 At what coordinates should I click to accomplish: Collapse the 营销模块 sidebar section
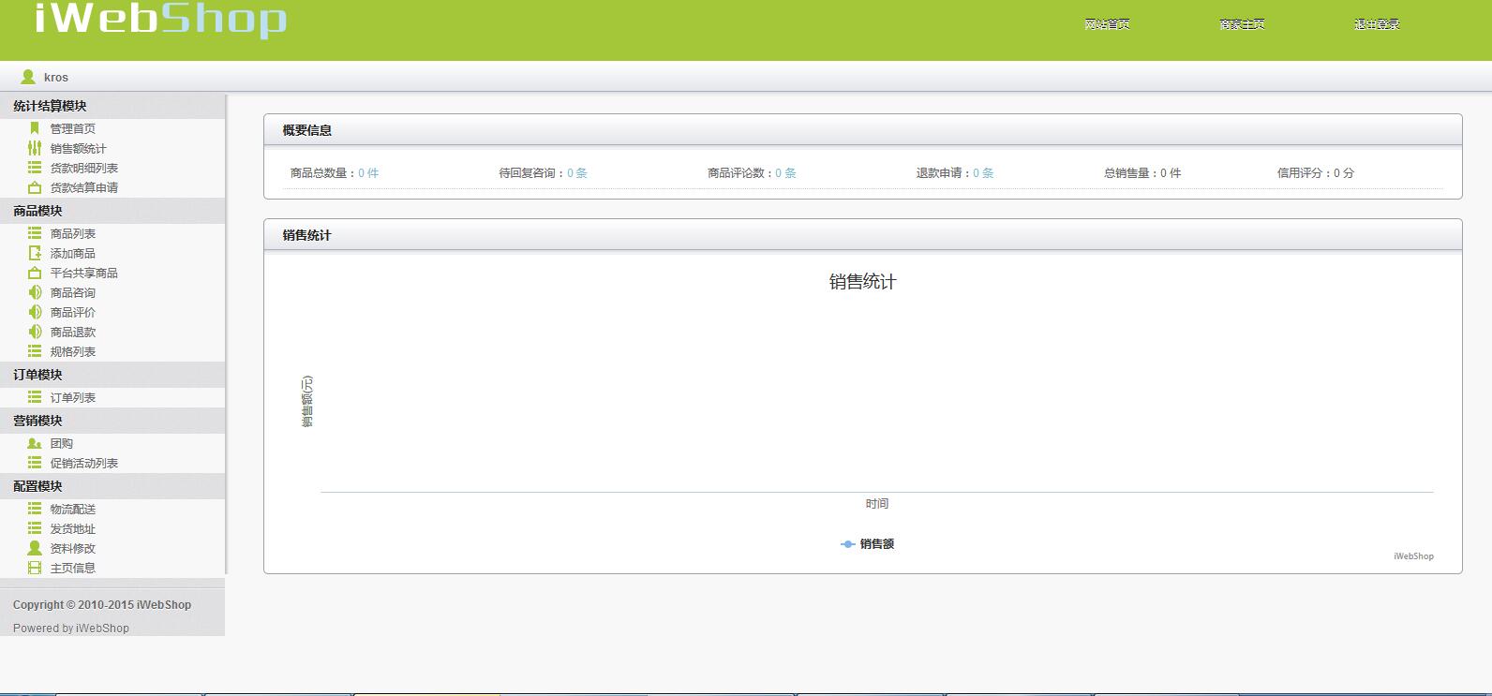point(112,421)
